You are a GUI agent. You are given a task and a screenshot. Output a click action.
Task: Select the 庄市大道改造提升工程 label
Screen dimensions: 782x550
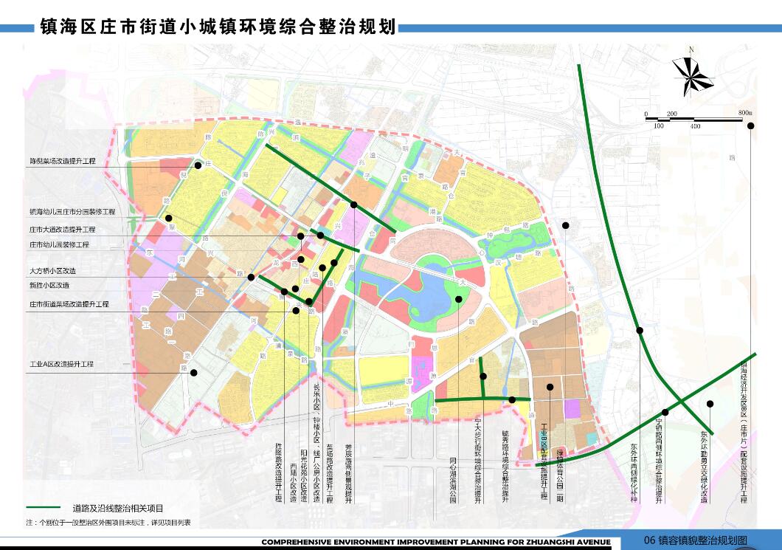[63, 230]
